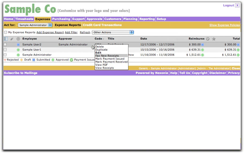Click Approved status icon for Sample Administrator row
This screenshot has height=153, width=244.
[18, 55]
